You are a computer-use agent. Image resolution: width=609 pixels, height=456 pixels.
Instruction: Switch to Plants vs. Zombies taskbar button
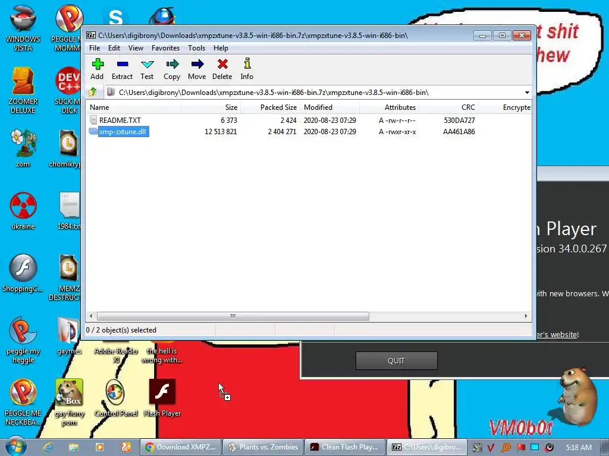pyautogui.click(x=263, y=447)
